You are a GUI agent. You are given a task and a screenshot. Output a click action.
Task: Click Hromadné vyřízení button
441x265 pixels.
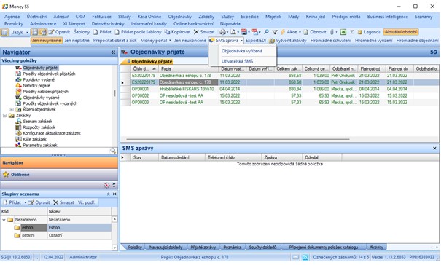pyautogui.click(x=373, y=41)
